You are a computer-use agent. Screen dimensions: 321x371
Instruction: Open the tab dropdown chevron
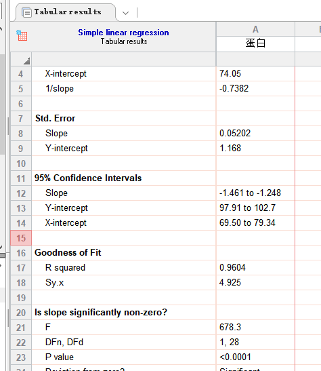pos(126,13)
